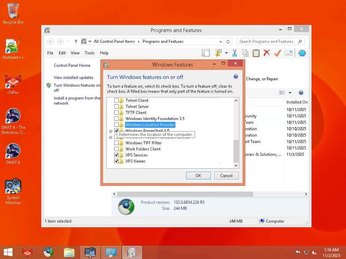Enable the Telnet Client checkbox

click(x=116, y=100)
